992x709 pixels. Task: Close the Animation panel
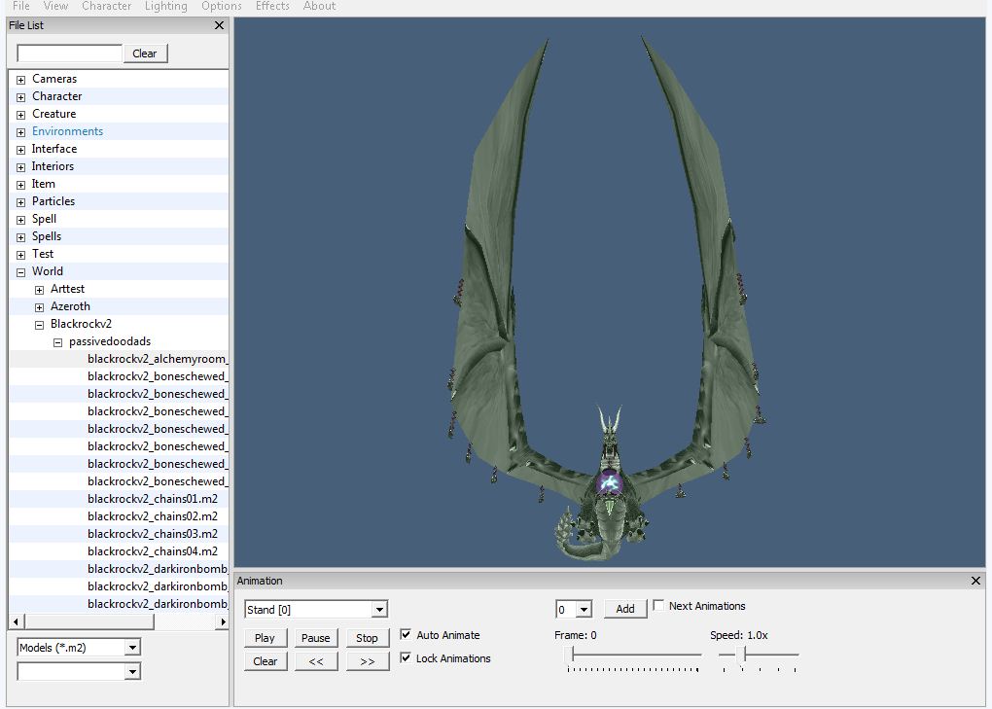click(975, 581)
